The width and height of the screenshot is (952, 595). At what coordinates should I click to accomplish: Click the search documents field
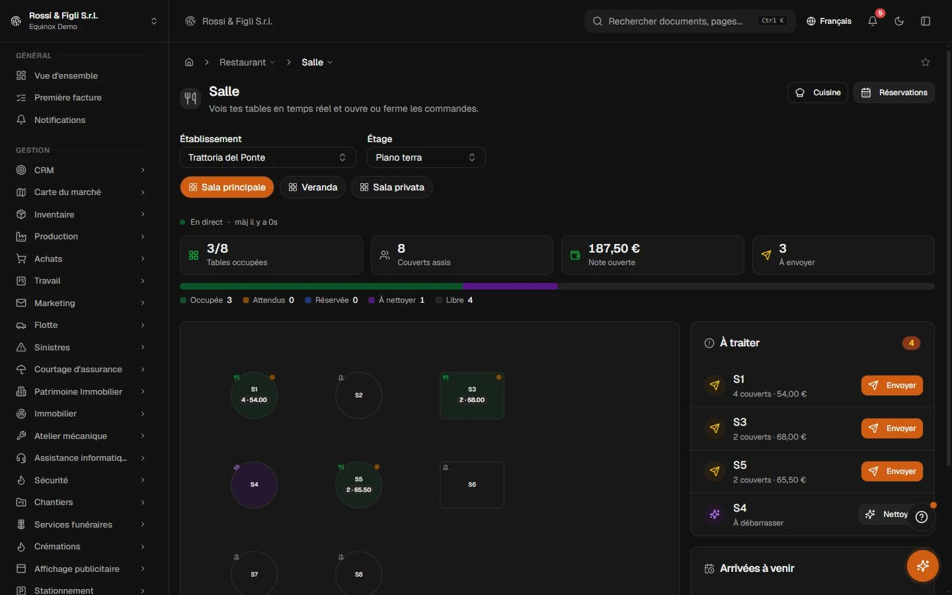(x=690, y=21)
